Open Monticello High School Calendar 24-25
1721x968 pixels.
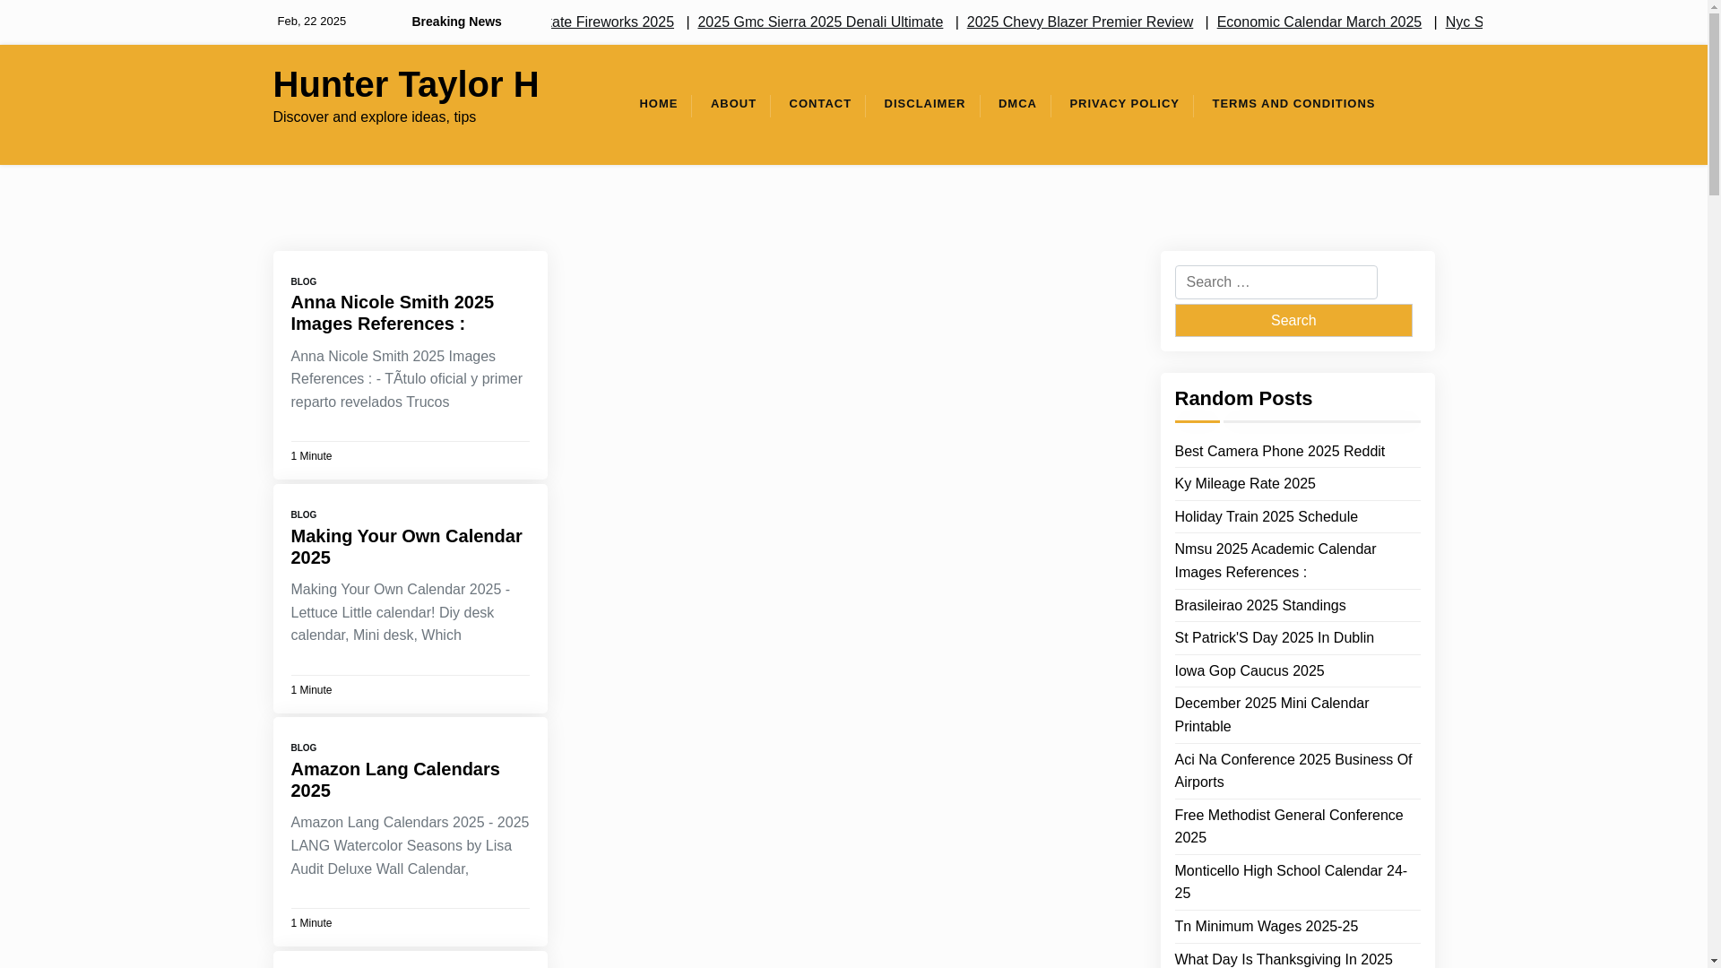click(x=1290, y=882)
